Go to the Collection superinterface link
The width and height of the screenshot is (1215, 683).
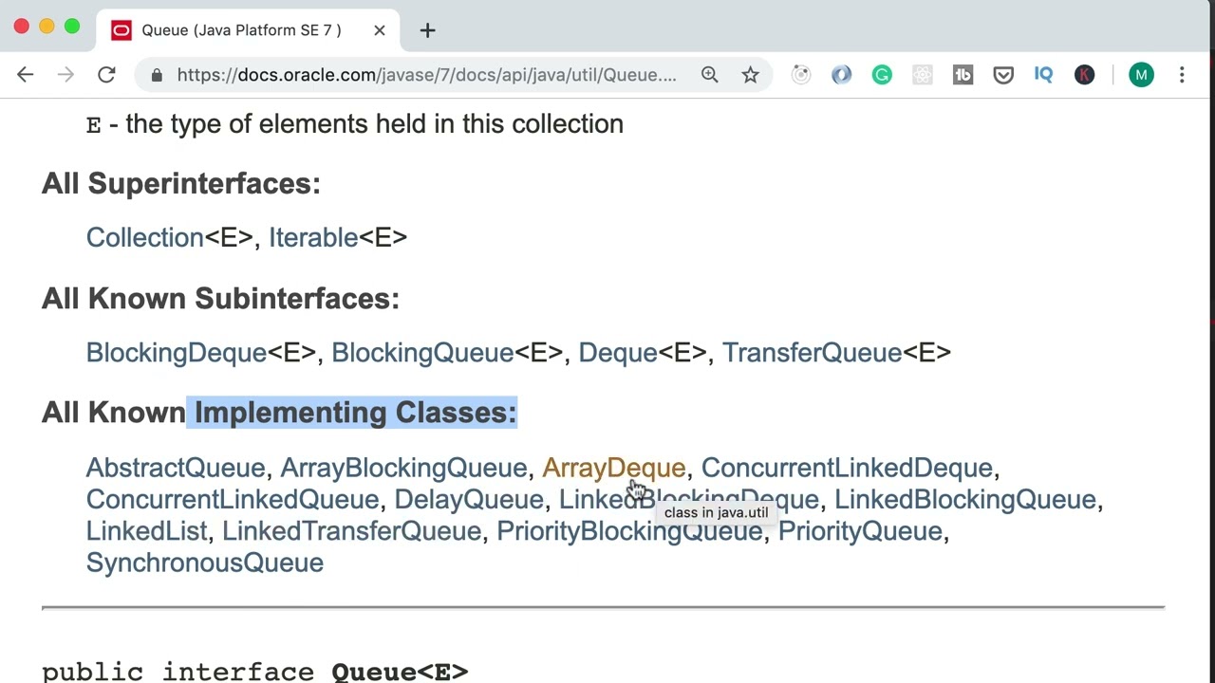pos(145,237)
